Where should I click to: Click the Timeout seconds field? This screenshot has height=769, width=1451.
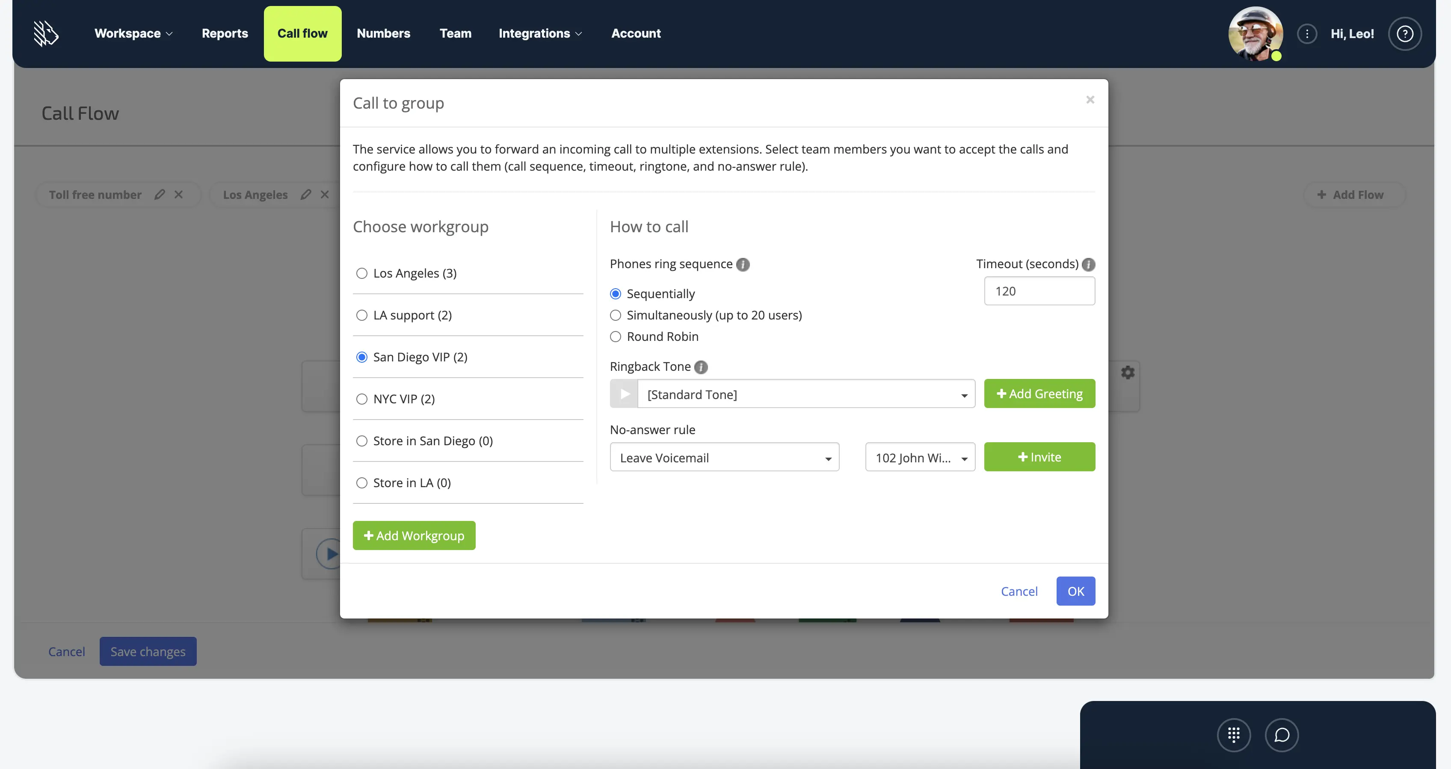pyautogui.click(x=1039, y=291)
